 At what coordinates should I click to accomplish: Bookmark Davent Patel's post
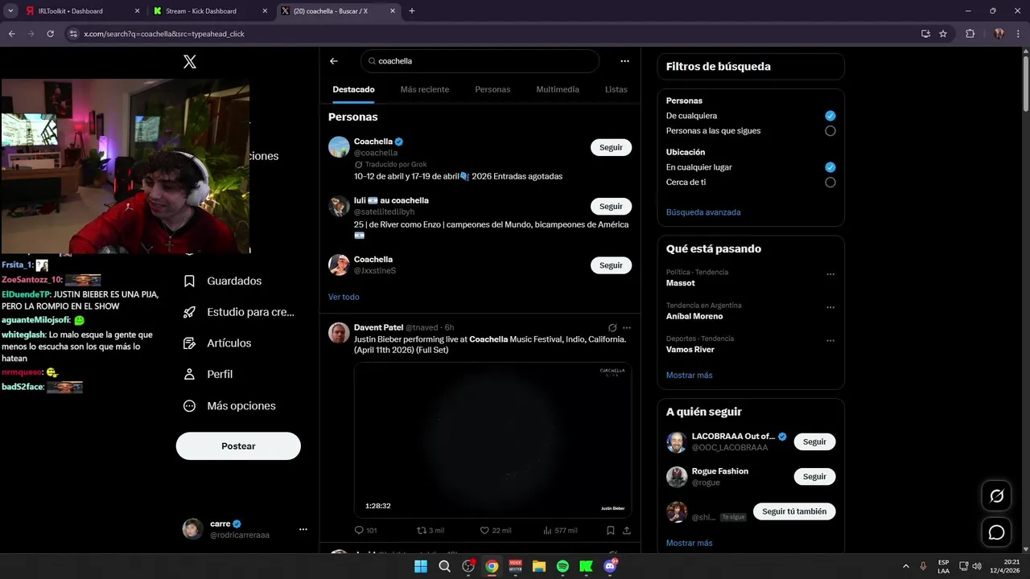[611, 531]
